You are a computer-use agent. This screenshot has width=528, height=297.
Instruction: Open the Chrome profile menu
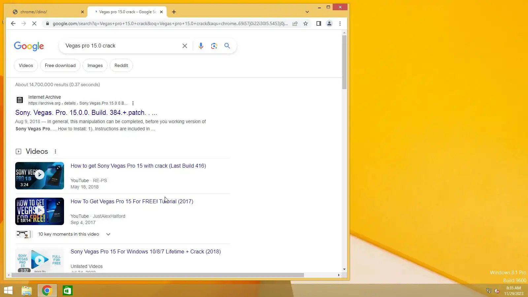(329, 23)
